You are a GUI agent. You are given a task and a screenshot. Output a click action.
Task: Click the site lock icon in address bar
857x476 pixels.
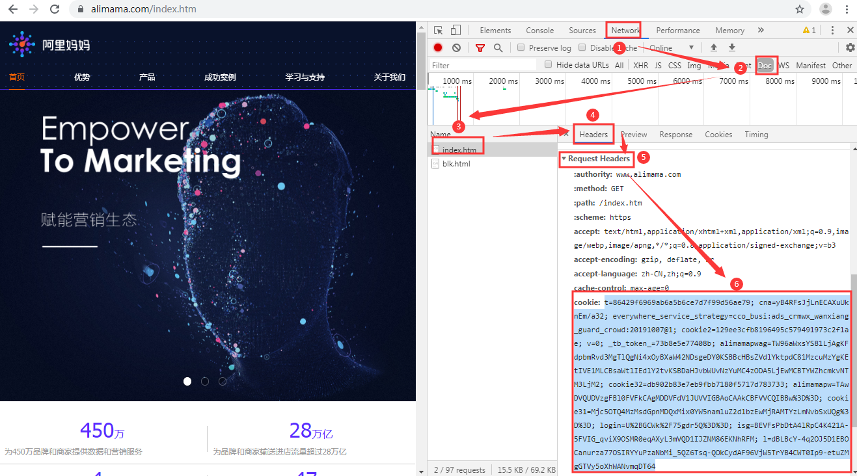click(x=81, y=10)
